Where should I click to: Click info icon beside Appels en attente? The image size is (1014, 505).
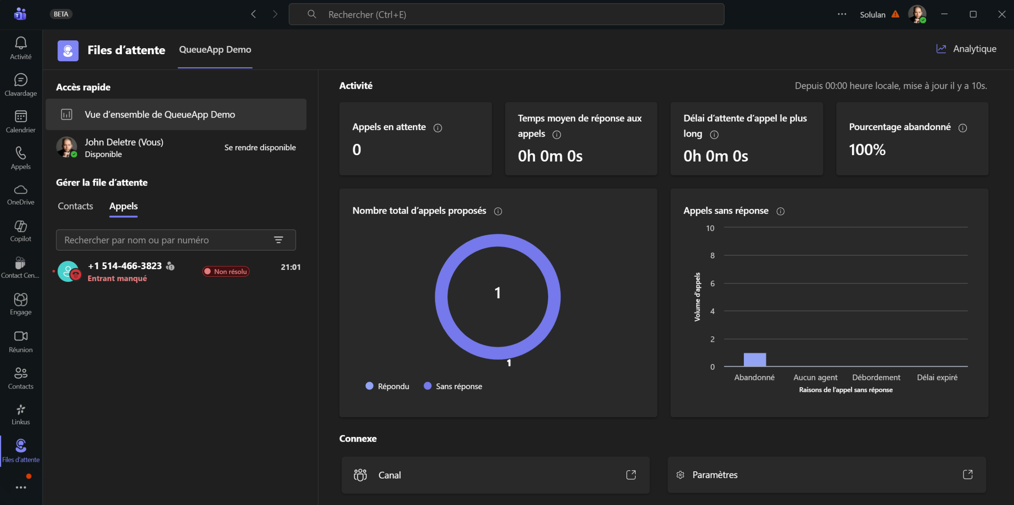pos(438,128)
